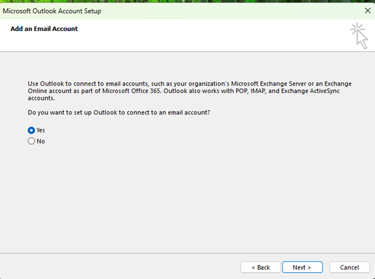Click the setup question about connecting email

(118, 114)
